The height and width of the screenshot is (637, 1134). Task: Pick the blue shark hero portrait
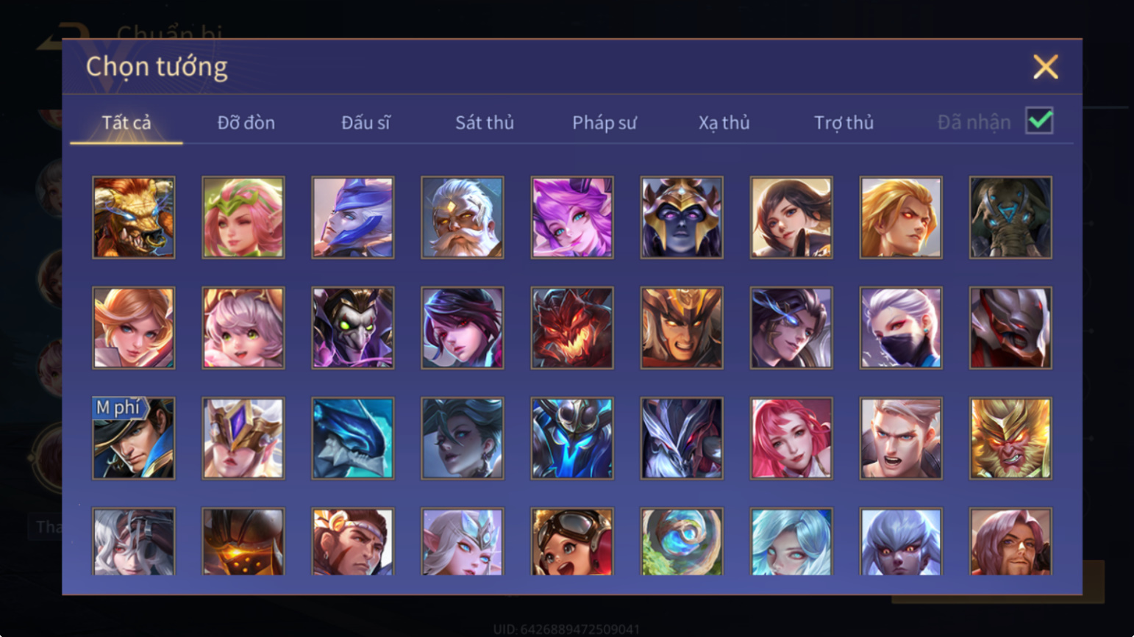click(353, 439)
